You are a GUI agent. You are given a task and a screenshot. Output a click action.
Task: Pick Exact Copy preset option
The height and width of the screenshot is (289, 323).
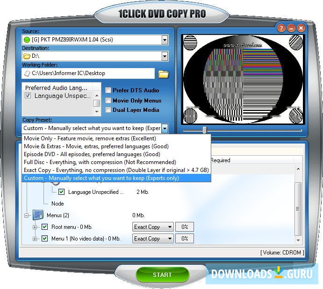[116, 170]
